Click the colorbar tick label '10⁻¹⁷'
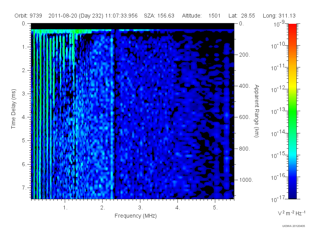The width and height of the screenshot is (312, 234). click(x=278, y=199)
